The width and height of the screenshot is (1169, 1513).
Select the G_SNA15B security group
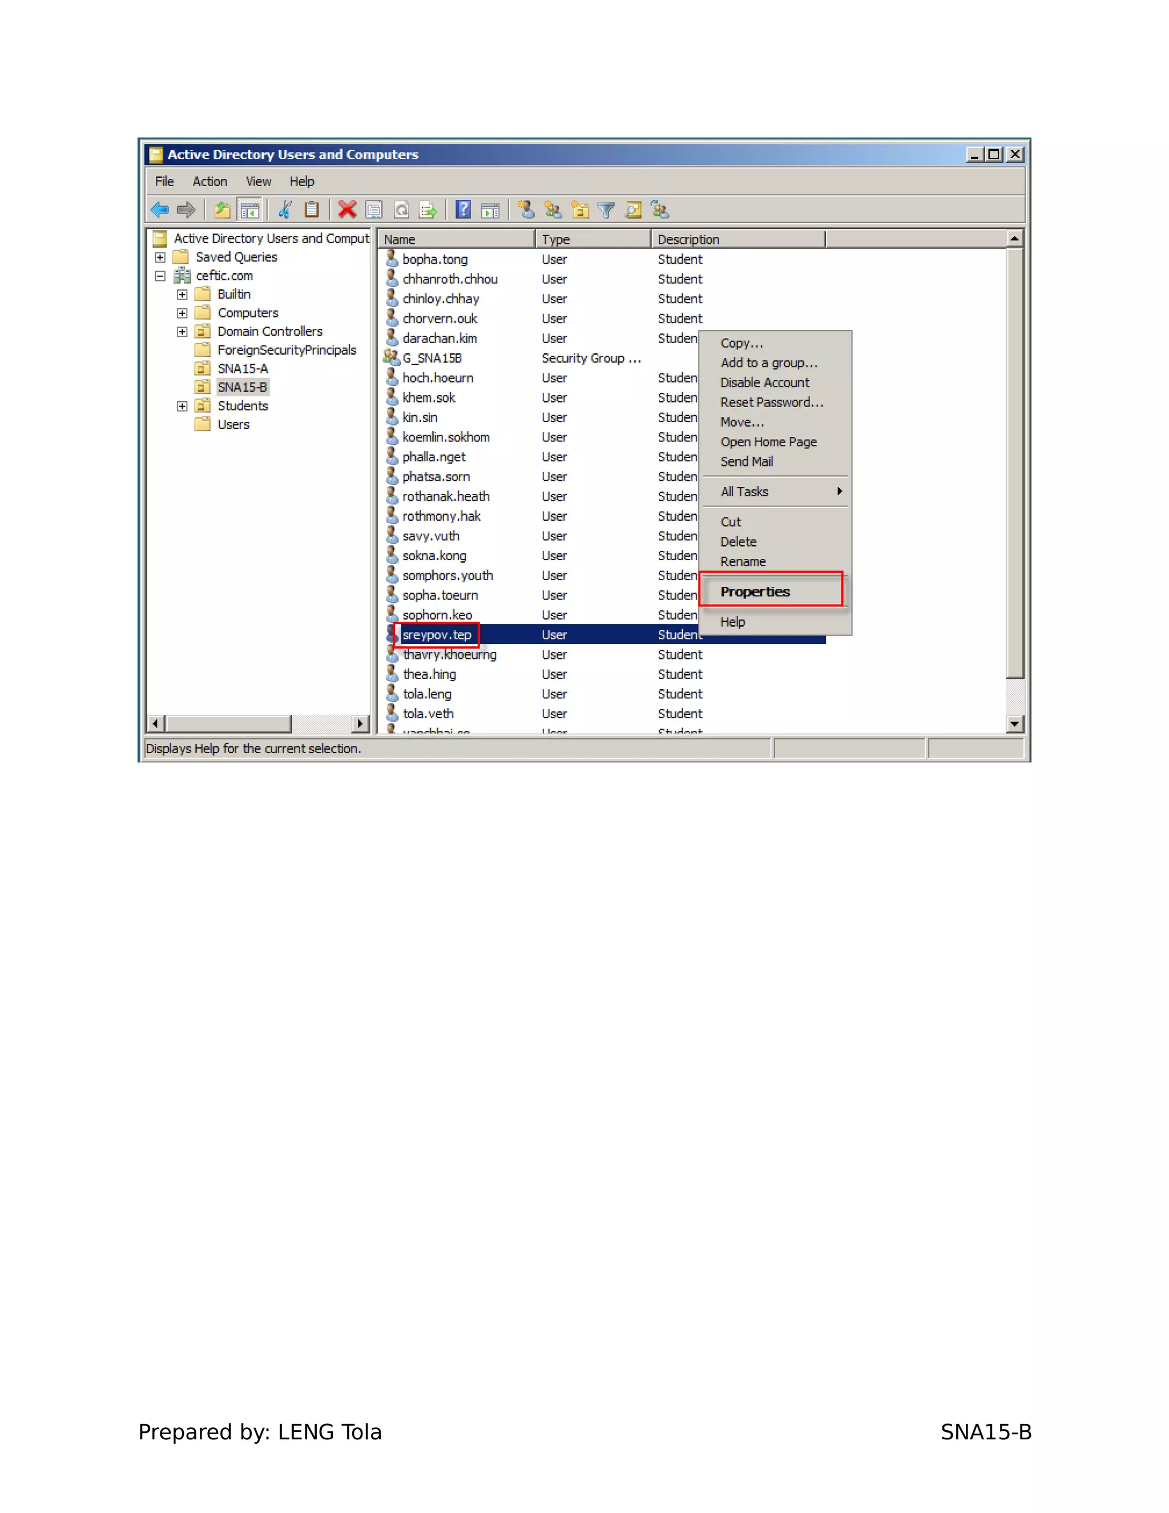coord(432,358)
